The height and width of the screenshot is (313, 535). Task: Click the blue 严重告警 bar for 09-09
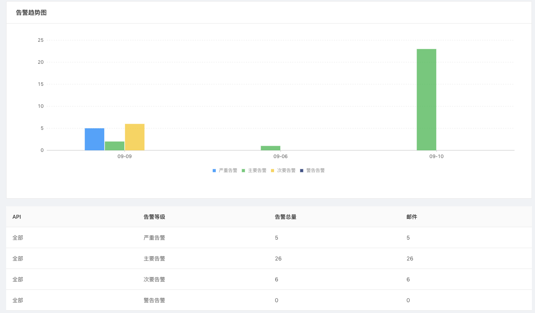point(95,139)
